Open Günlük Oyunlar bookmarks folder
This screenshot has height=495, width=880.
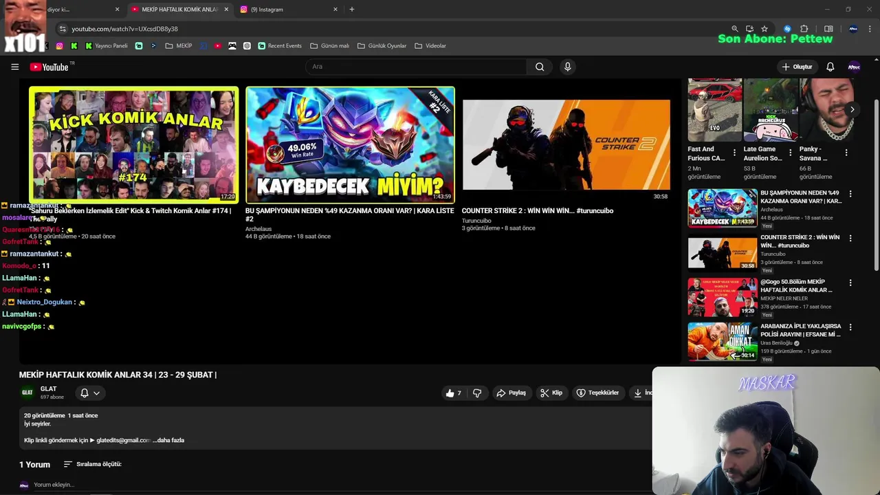click(x=382, y=46)
